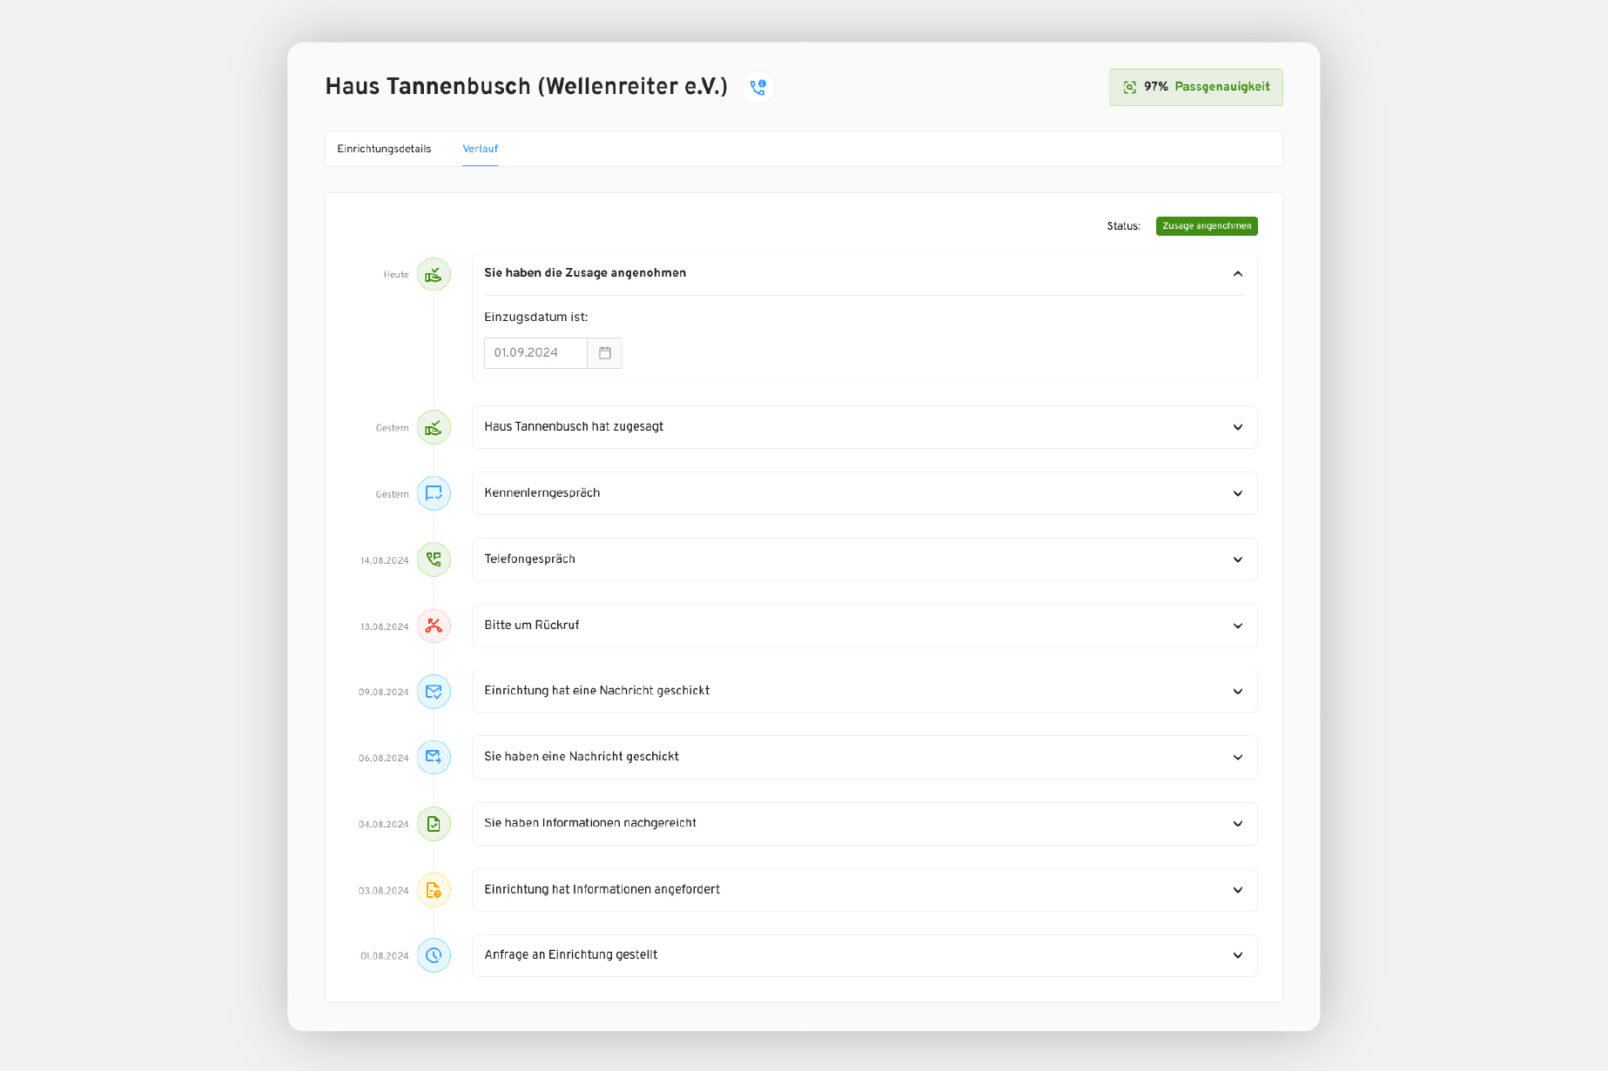1608x1071 pixels.
Task: Click the 97% Passgenauigkeit badge
Action: point(1195,87)
